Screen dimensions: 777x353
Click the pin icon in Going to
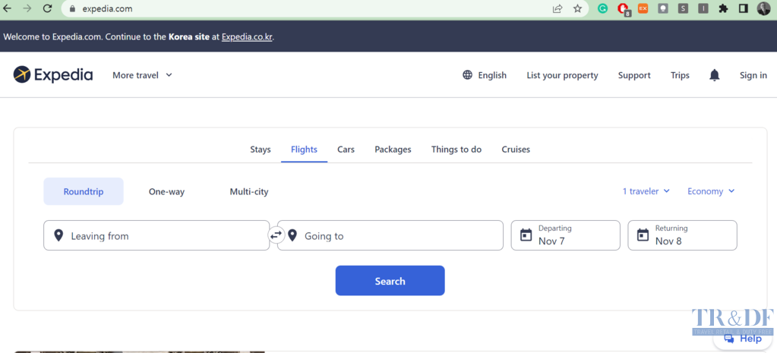click(x=292, y=235)
